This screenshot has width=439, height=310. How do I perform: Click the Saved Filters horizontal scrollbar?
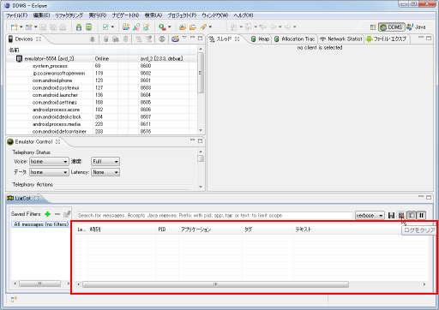coord(39,283)
